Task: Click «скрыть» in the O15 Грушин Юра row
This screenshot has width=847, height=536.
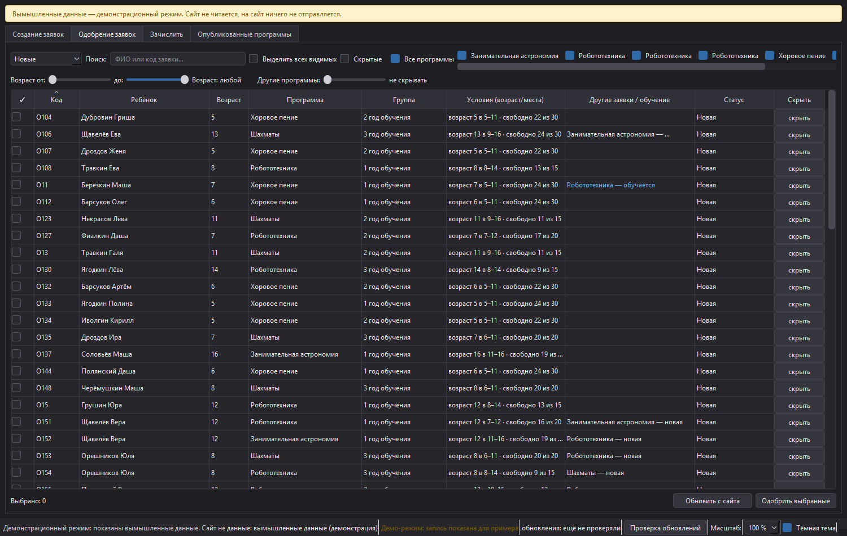Action: pos(799,406)
